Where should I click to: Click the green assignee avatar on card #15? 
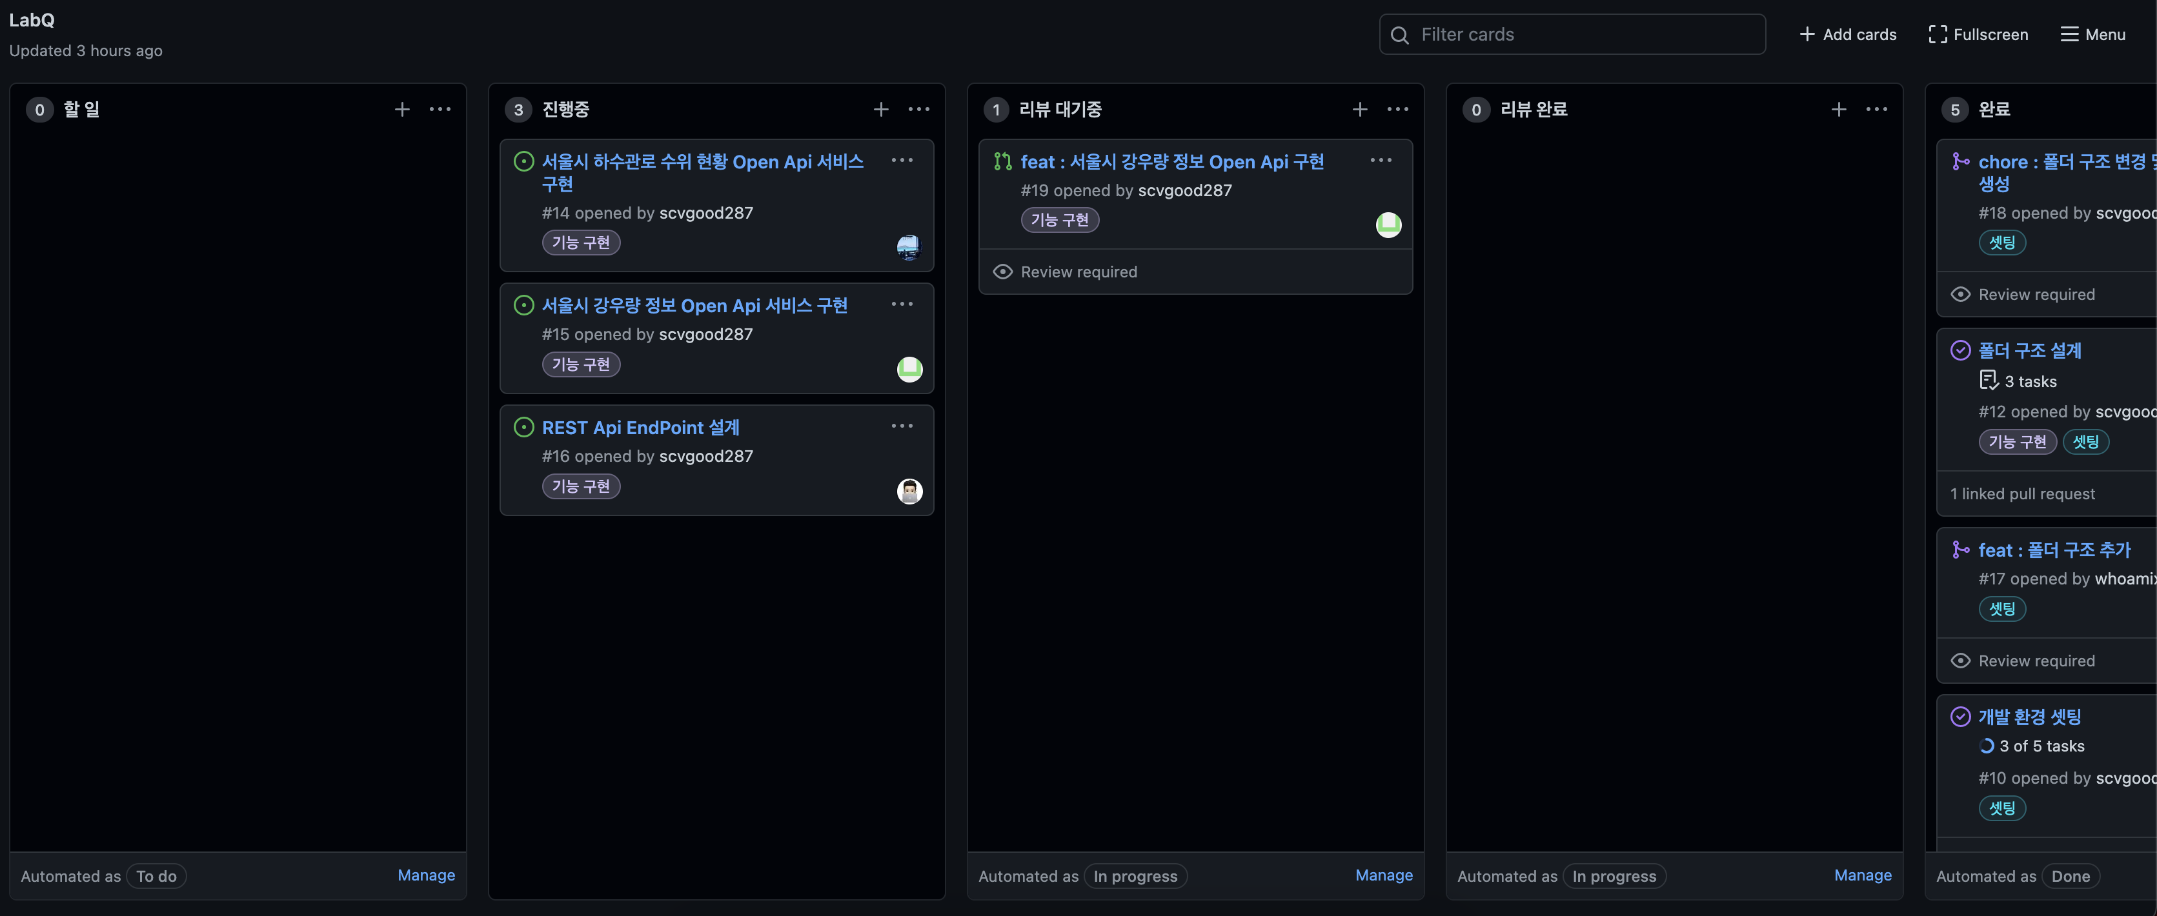pyautogui.click(x=909, y=369)
